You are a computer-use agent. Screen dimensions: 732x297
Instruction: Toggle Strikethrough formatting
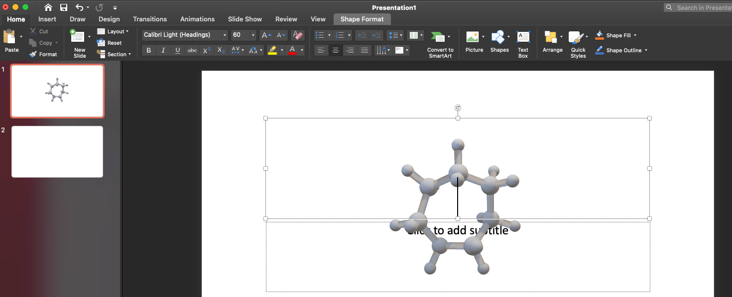pyautogui.click(x=192, y=50)
